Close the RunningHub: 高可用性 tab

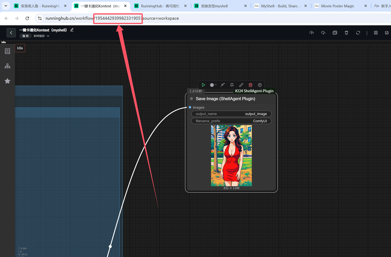pyautogui.click(x=185, y=6)
